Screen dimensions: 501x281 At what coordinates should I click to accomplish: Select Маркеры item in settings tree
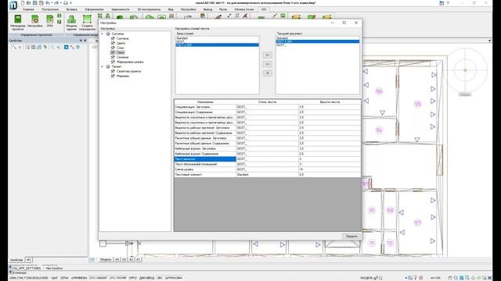[x=123, y=76]
